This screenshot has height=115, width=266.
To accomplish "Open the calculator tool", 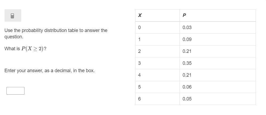I will coord(13,16).
